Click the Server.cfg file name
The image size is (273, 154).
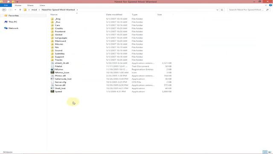point(61,82)
